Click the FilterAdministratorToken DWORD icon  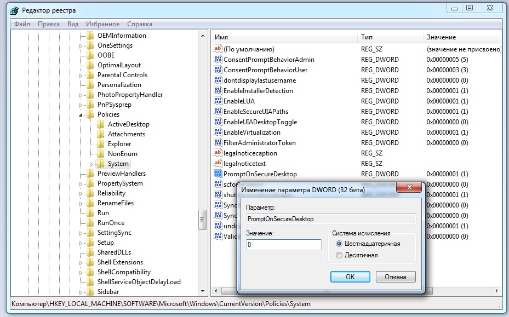coord(218,143)
